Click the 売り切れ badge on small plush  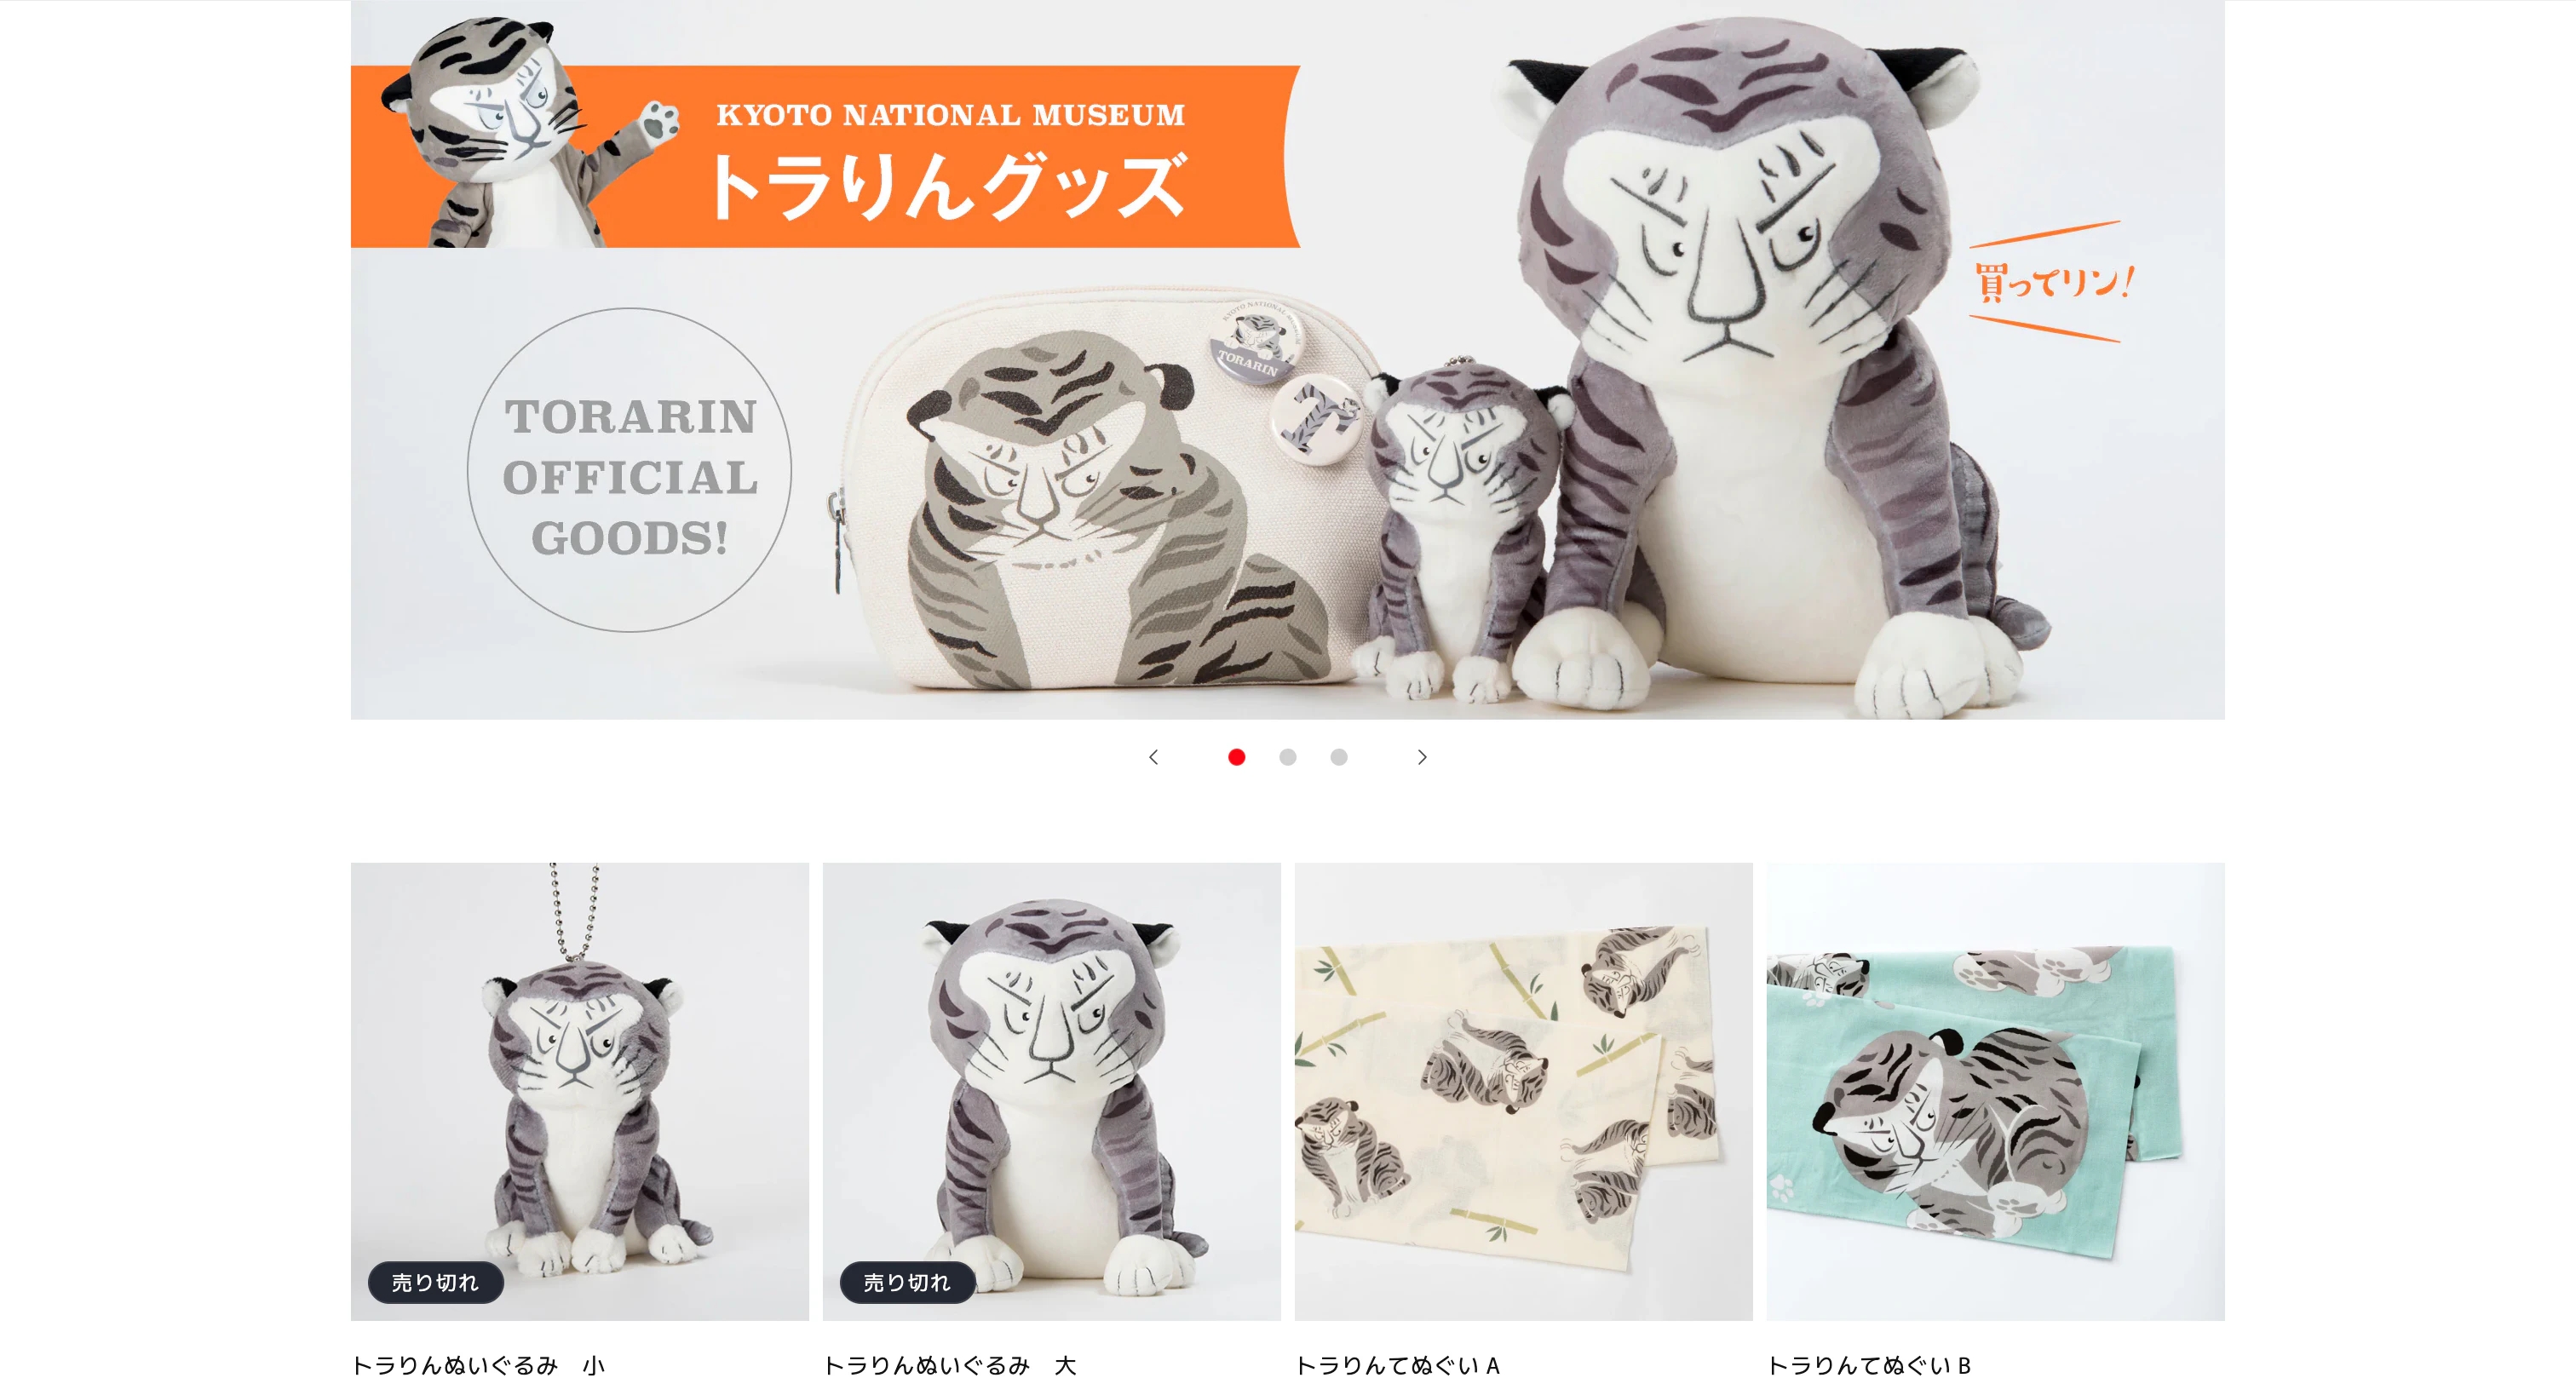[435, 1282]
